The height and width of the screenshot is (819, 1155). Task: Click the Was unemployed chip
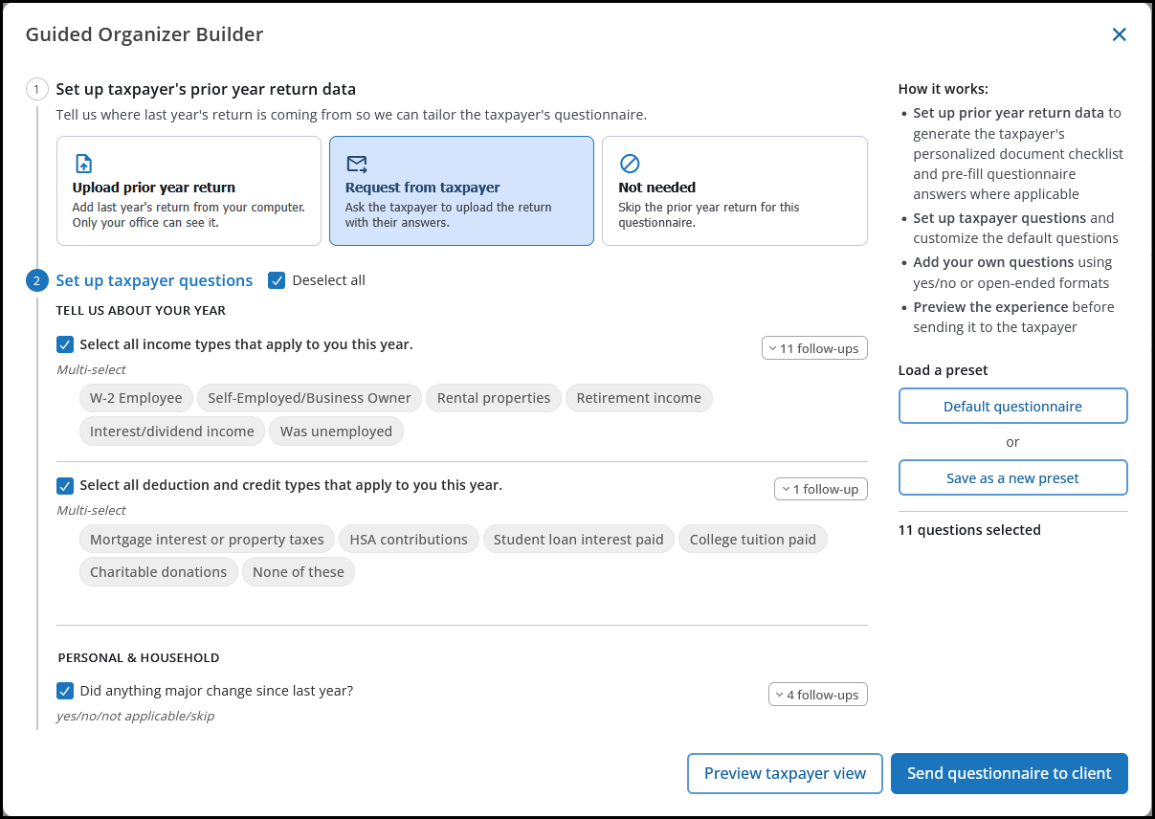pyautogui.click(x=336, y=432)
